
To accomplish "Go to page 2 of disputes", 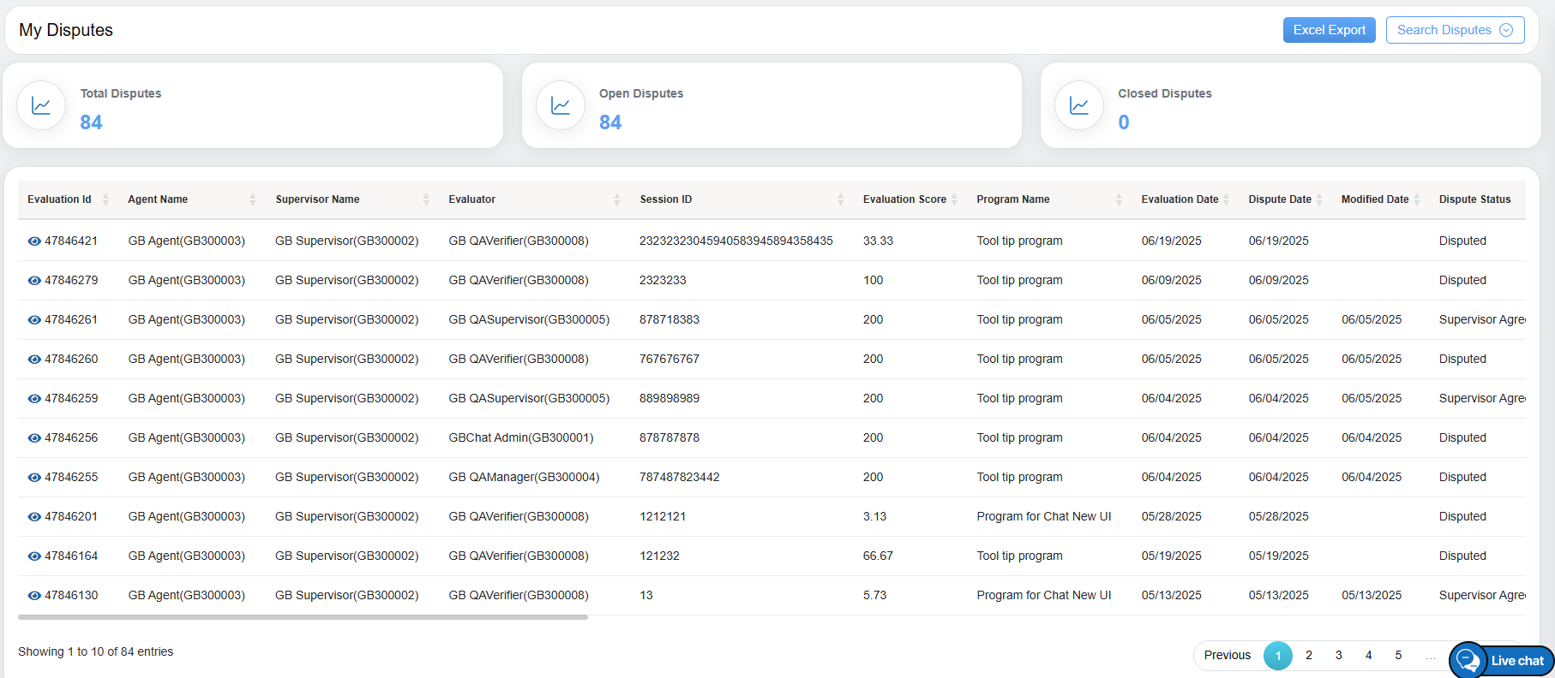I will point(1308,656).
